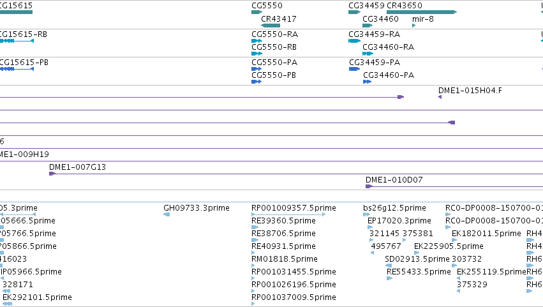Click the GH09733.3prime EST arrow
The image size is (543, 307).
pos(167,214)
